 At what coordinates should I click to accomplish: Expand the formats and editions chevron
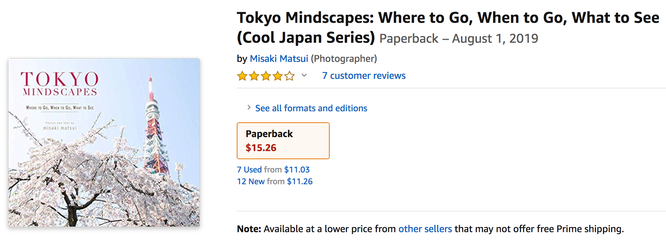click(249, 108)
